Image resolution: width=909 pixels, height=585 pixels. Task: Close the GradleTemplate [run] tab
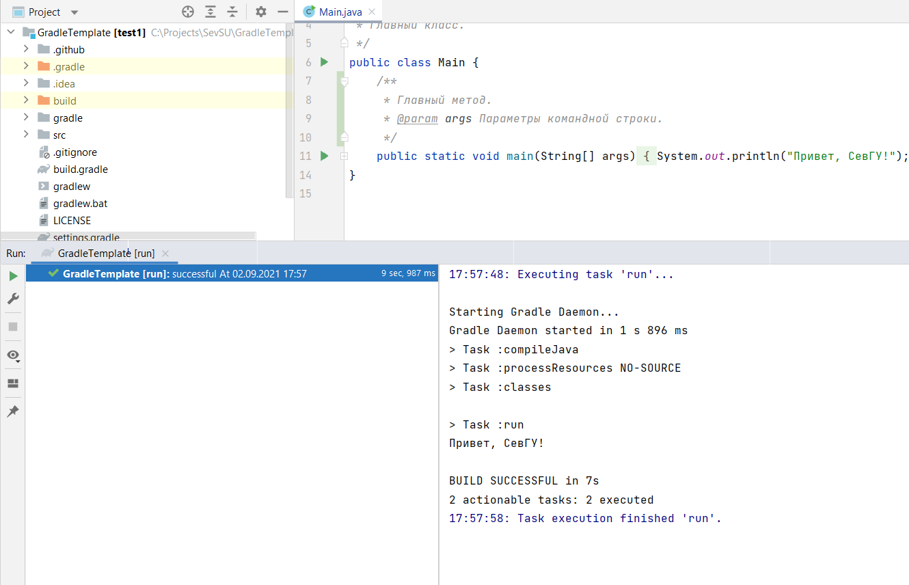(165, 253)
